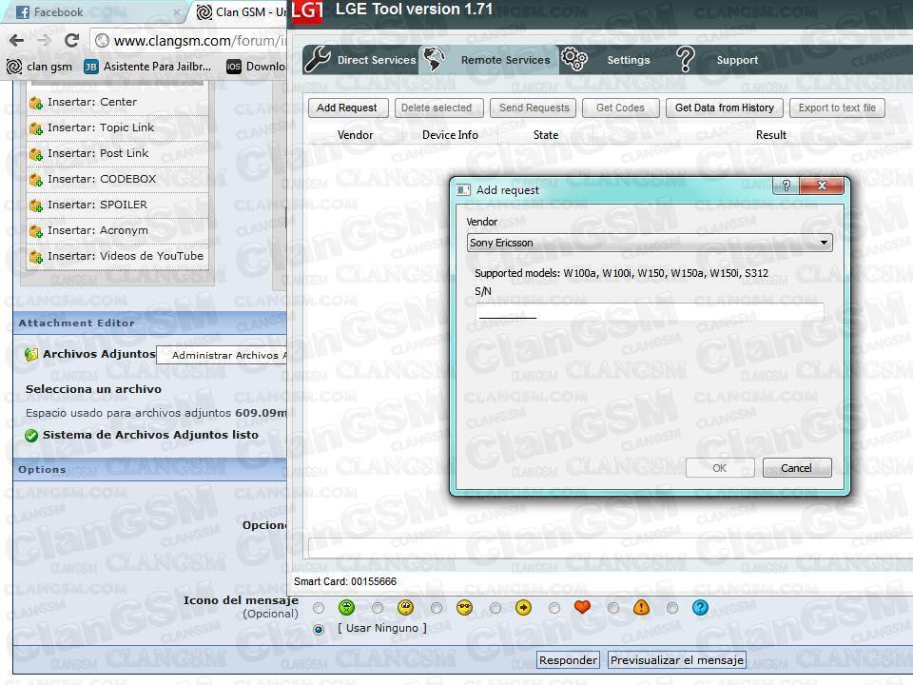Image resolution: width=913 pixels, height=685 pixels.
Task: Click the Videos de YouTube plugin icon
Action: [35, 256]
